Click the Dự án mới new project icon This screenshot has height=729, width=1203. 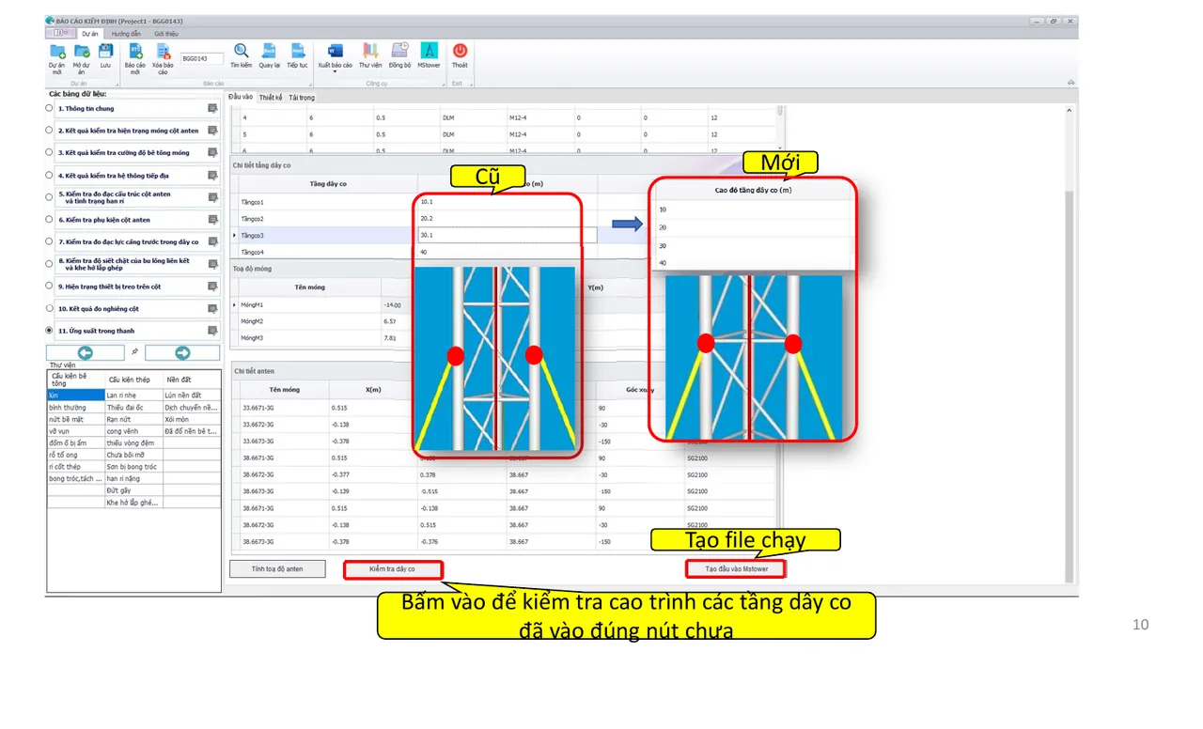[56, 52]
